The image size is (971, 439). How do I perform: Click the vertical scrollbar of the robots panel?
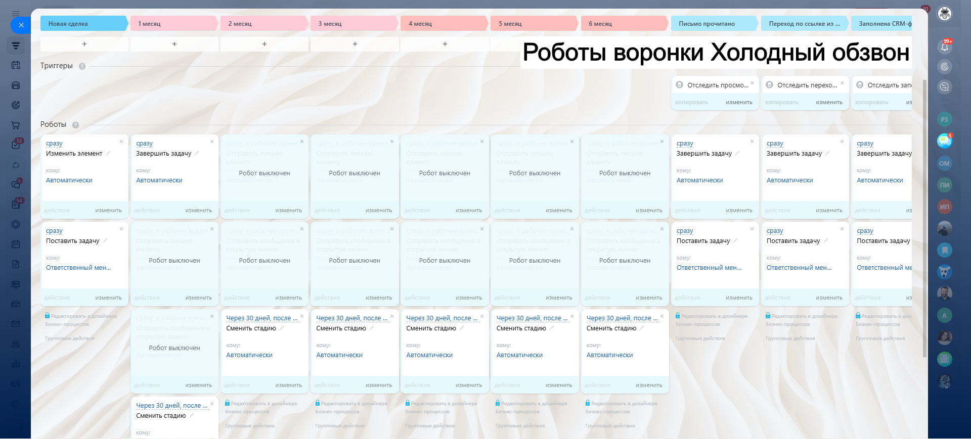click(x=924, y=217)
